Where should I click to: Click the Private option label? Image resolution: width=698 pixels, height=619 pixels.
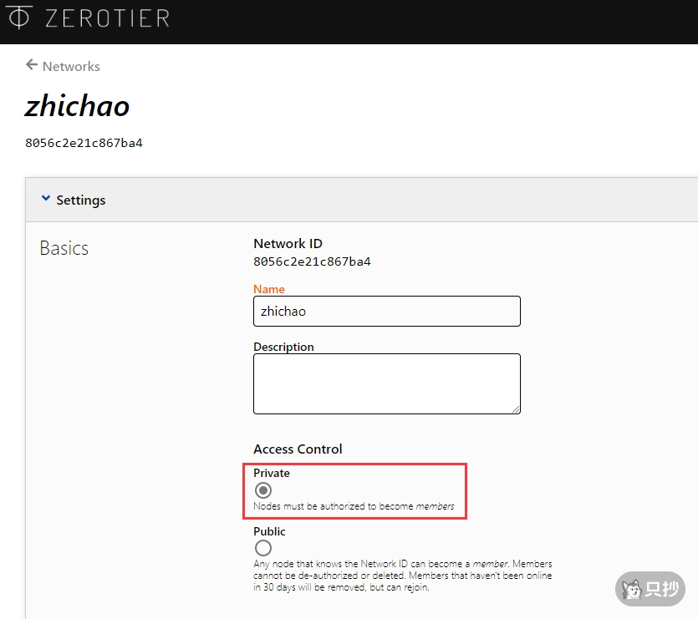click(x=272, y=473)
